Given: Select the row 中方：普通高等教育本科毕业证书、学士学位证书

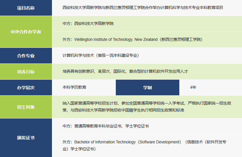Looking at the screenshot, I should click(x=147, y=126).
